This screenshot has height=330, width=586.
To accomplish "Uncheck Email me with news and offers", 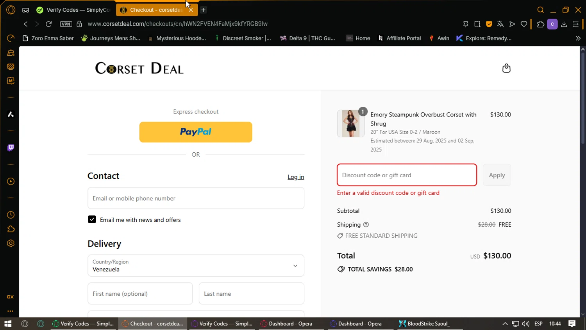I will [x=92, y=219].
